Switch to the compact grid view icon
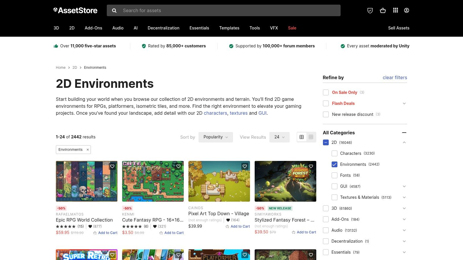 tap(311, 137)
